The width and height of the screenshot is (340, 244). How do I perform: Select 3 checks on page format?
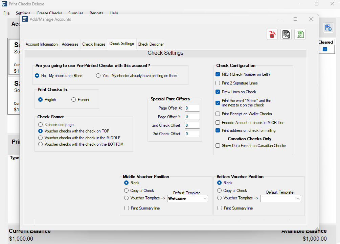point(40,124)
